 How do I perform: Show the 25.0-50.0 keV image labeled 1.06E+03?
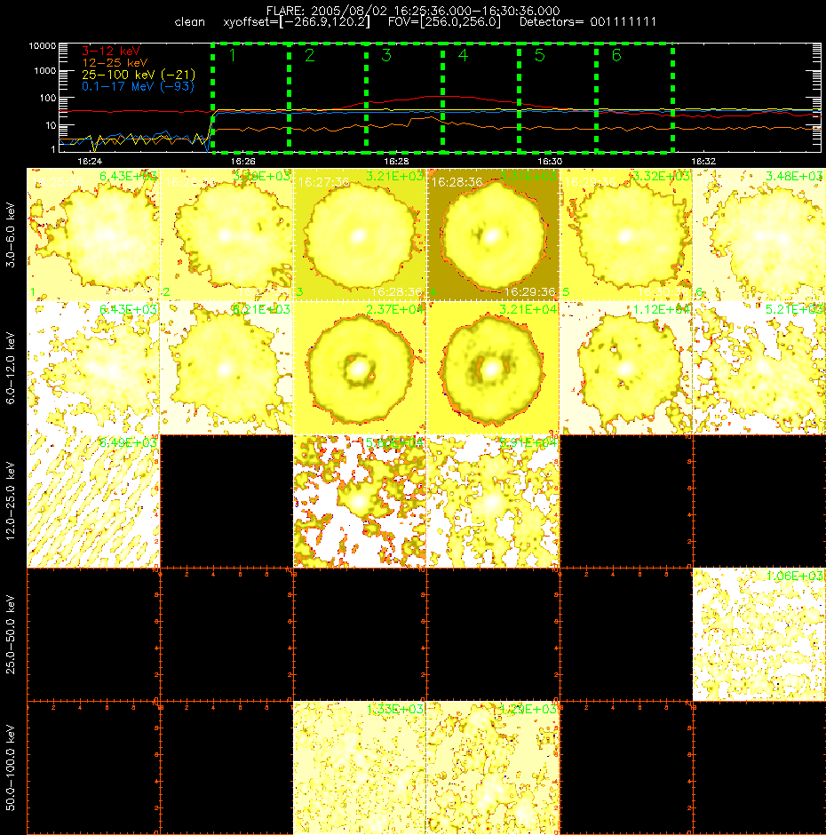[x=758, y=634]
